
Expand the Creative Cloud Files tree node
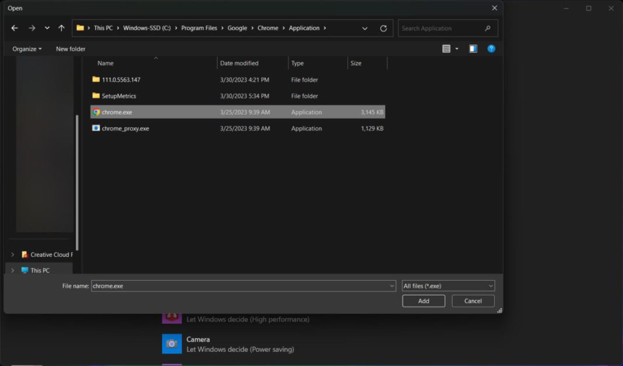point(12,255)
